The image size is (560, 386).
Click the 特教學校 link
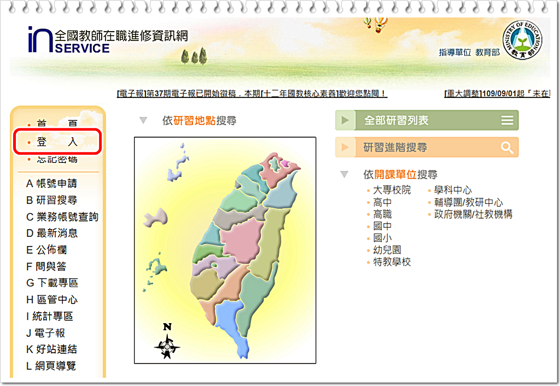click(392, 262)
